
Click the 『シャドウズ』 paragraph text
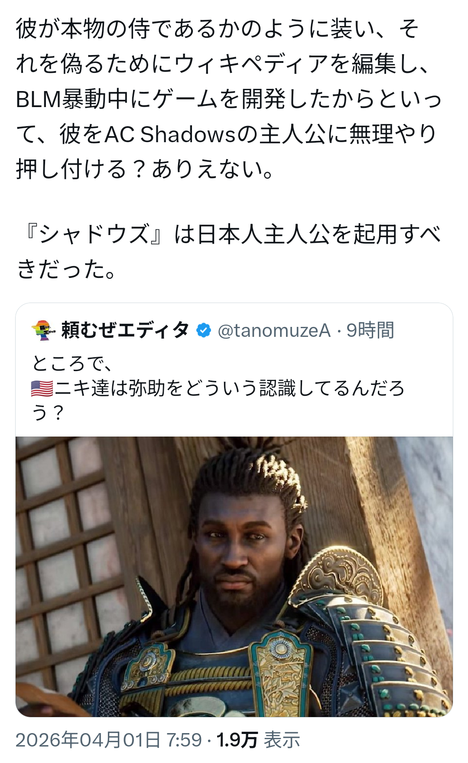229,252
